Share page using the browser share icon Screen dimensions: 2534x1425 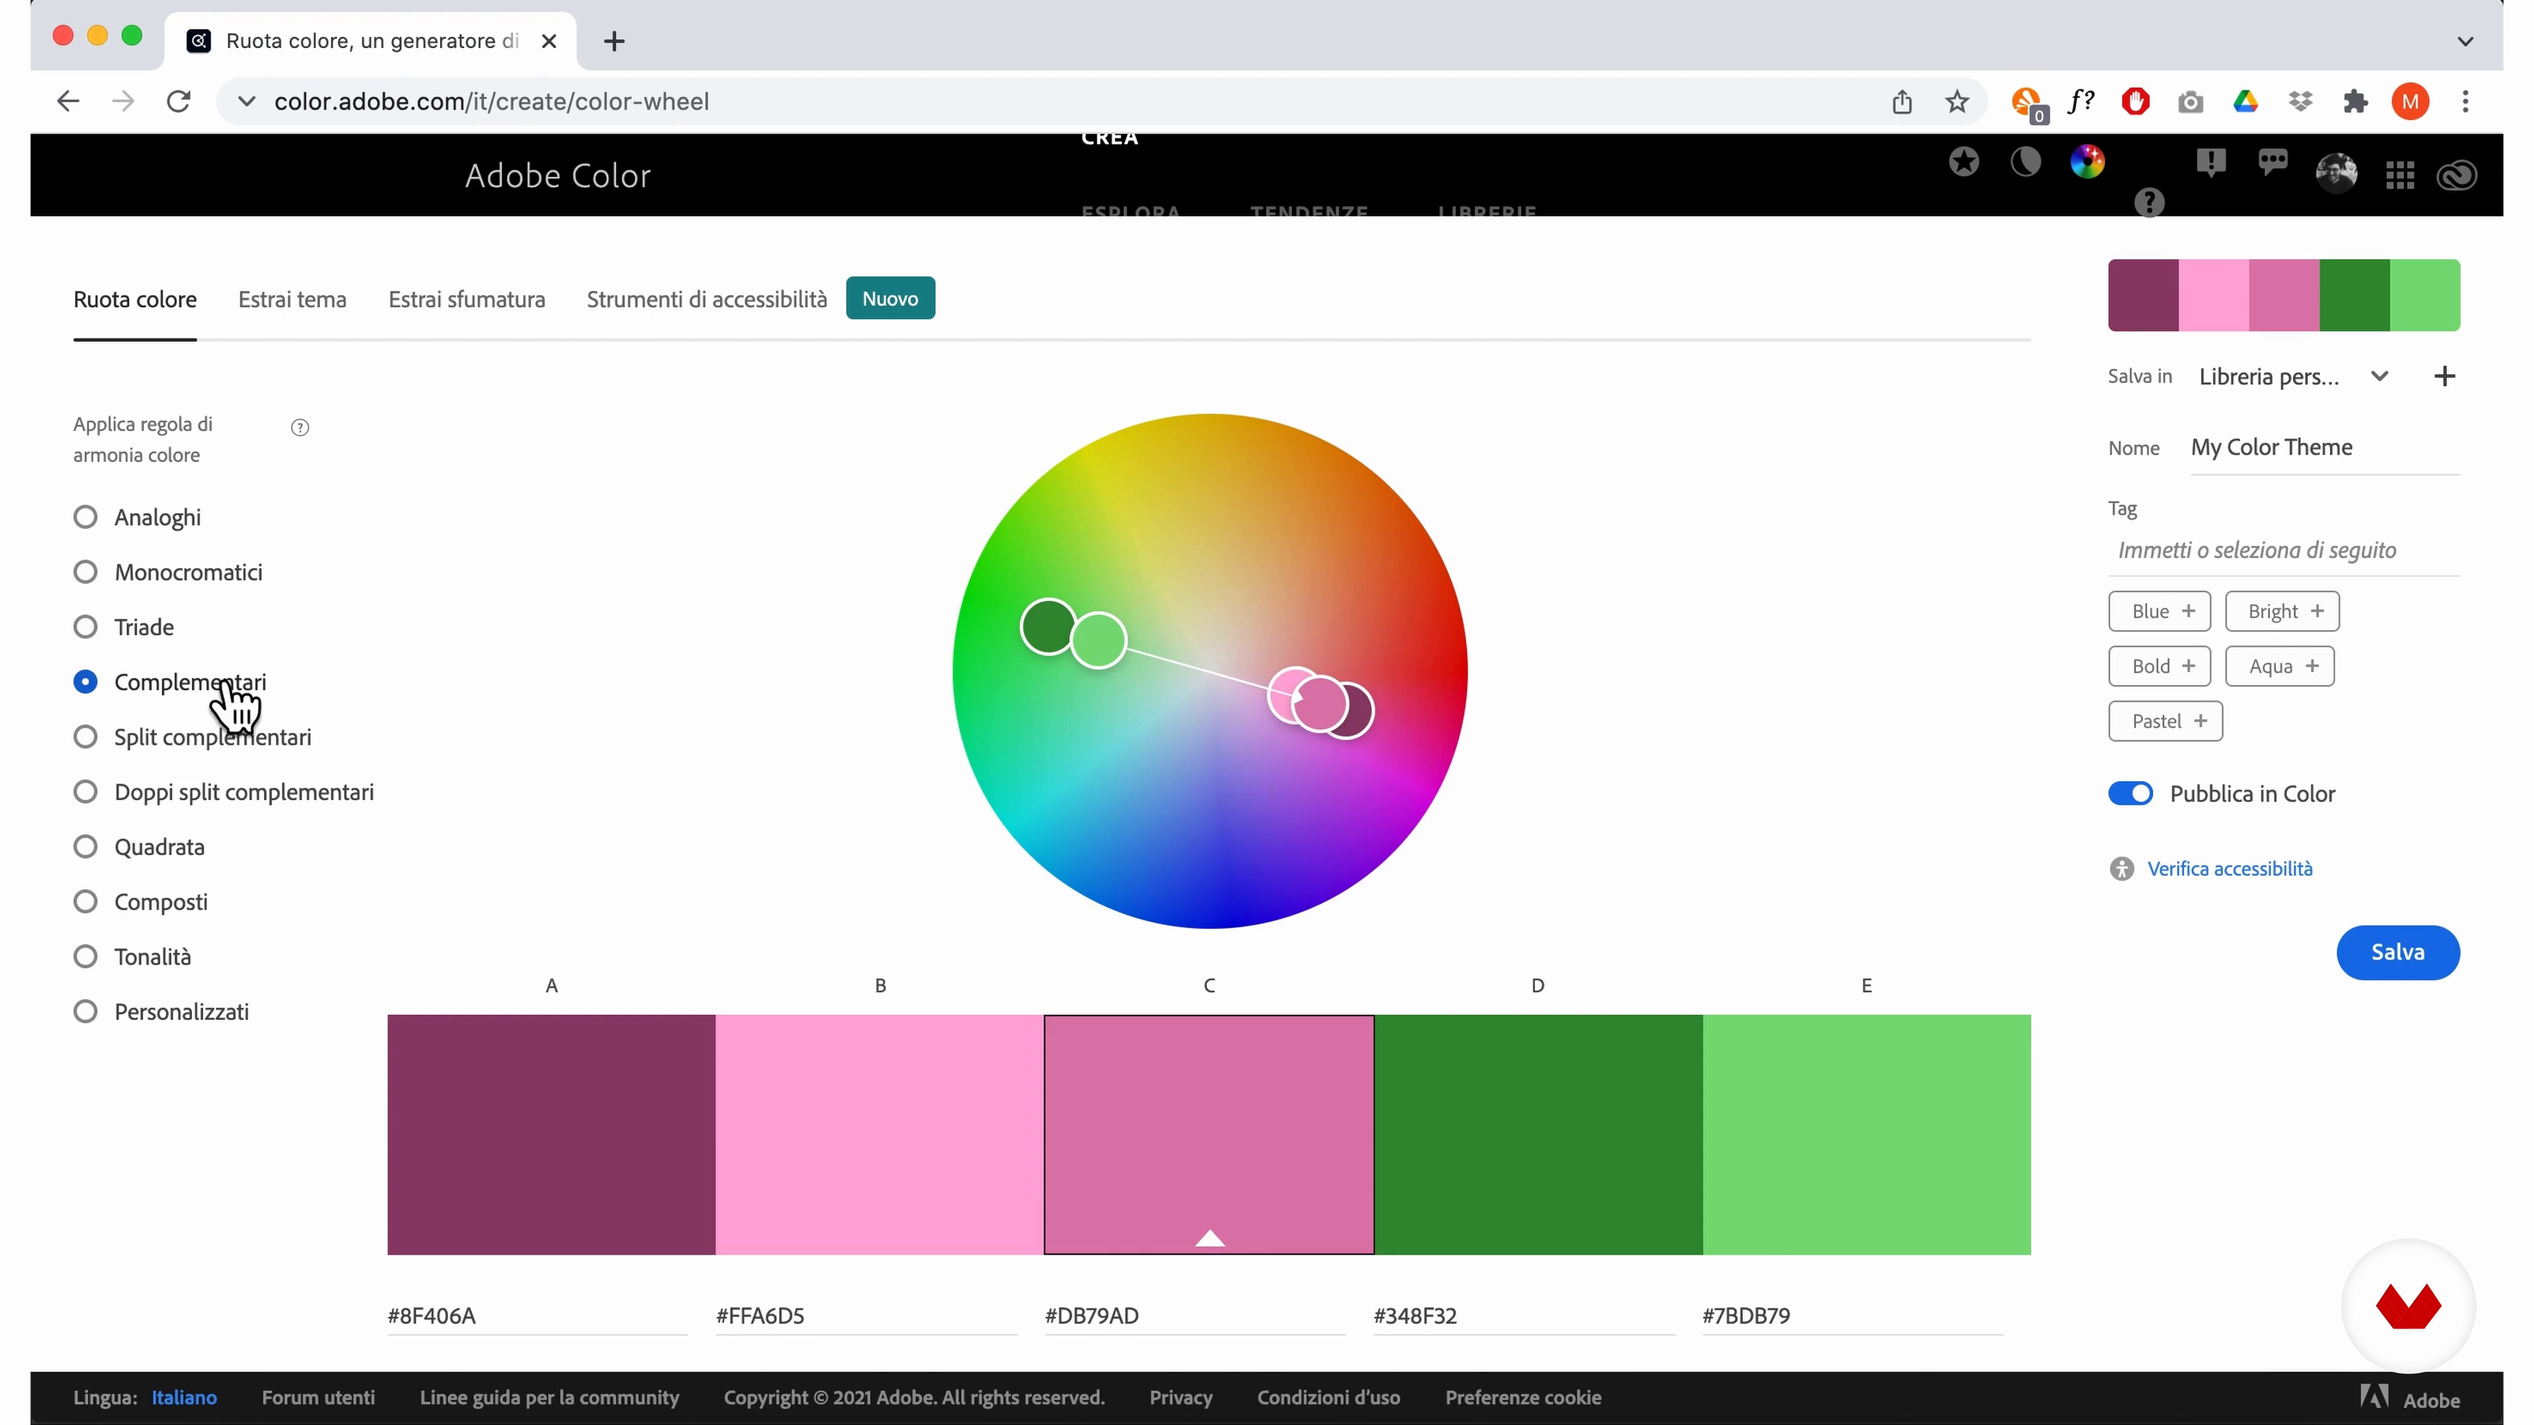[1902, 102]
